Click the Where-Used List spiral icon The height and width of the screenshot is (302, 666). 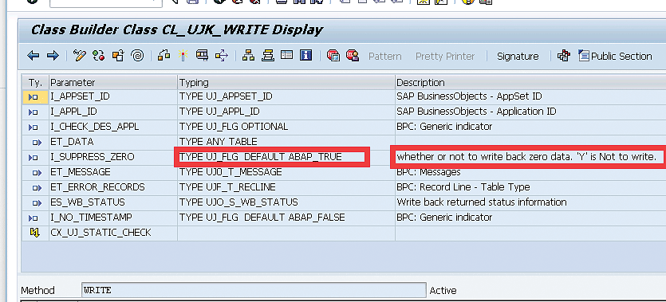point(137,56)
